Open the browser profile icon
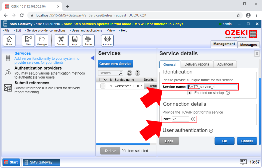This screenshot has height=168, width=262. (248, 15)
